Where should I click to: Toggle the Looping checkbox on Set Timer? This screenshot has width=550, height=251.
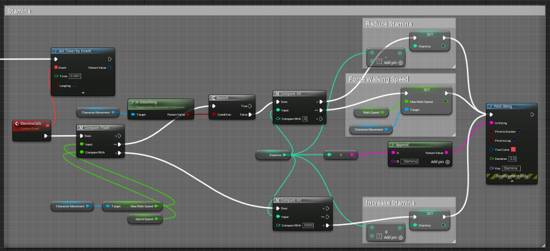(x=75, y=85)
